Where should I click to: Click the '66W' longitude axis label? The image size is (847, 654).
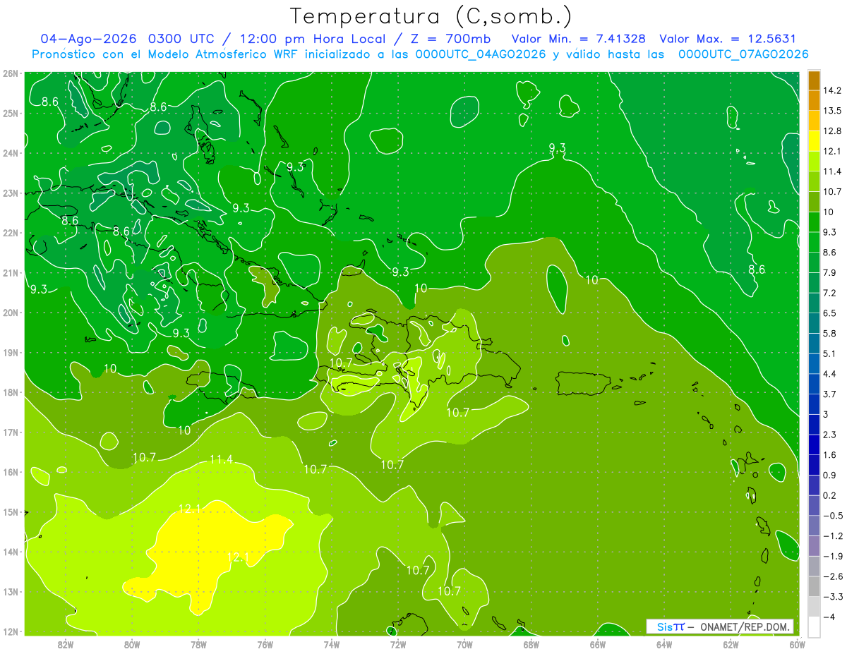(597, 645)
